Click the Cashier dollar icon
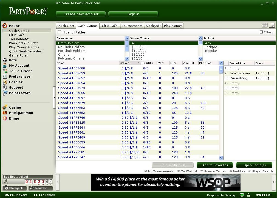The height and width of the screenshot is (198, 277). (x=5, y=82)
